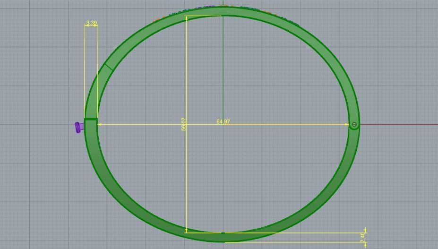438x249 pixels.
Task: Select the purple clasp pin object
Action: 79,127
